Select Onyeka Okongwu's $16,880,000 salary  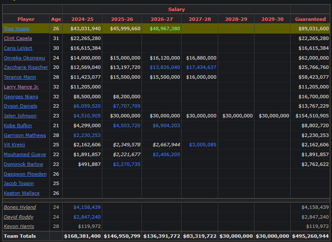click(x=201, y=58)
